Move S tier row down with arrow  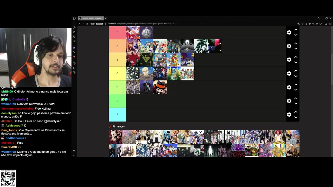tap(296, 35)
